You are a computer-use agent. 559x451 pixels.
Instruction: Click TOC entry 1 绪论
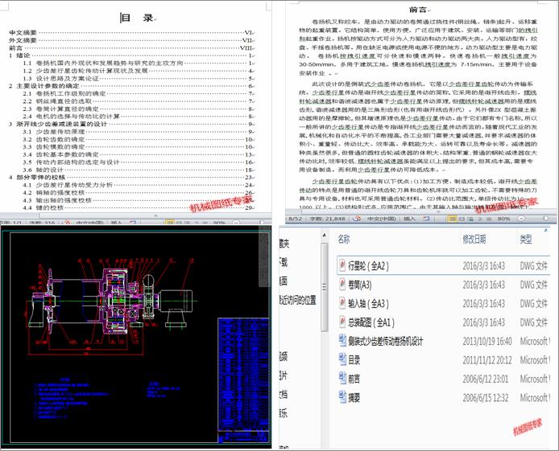[x=19, y=55]
